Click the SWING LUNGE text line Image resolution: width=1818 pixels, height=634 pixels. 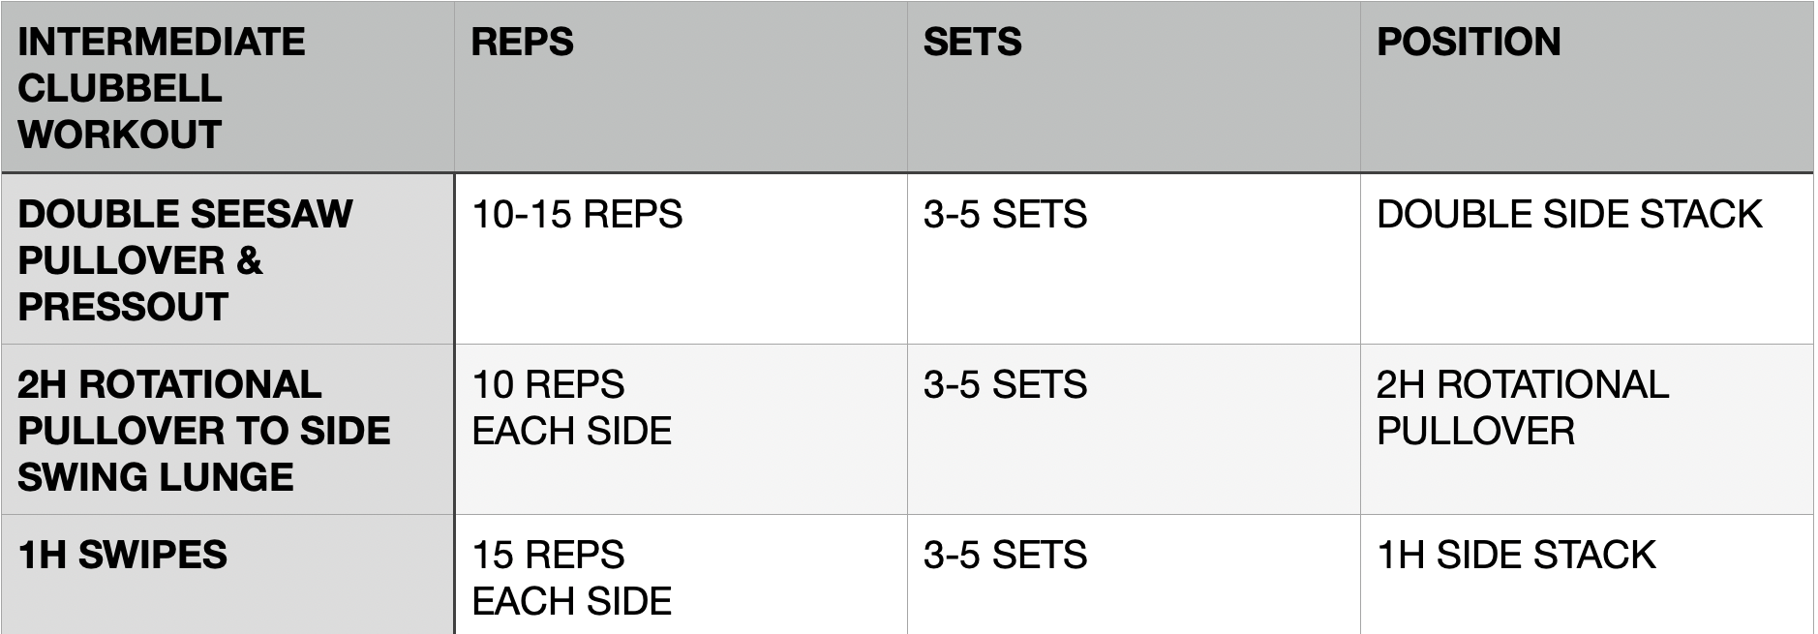[156, 477]
